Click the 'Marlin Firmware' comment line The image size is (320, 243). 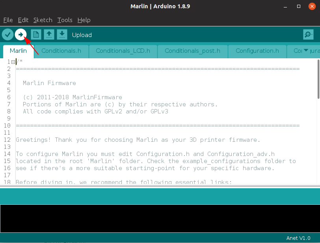click(49, 83)
